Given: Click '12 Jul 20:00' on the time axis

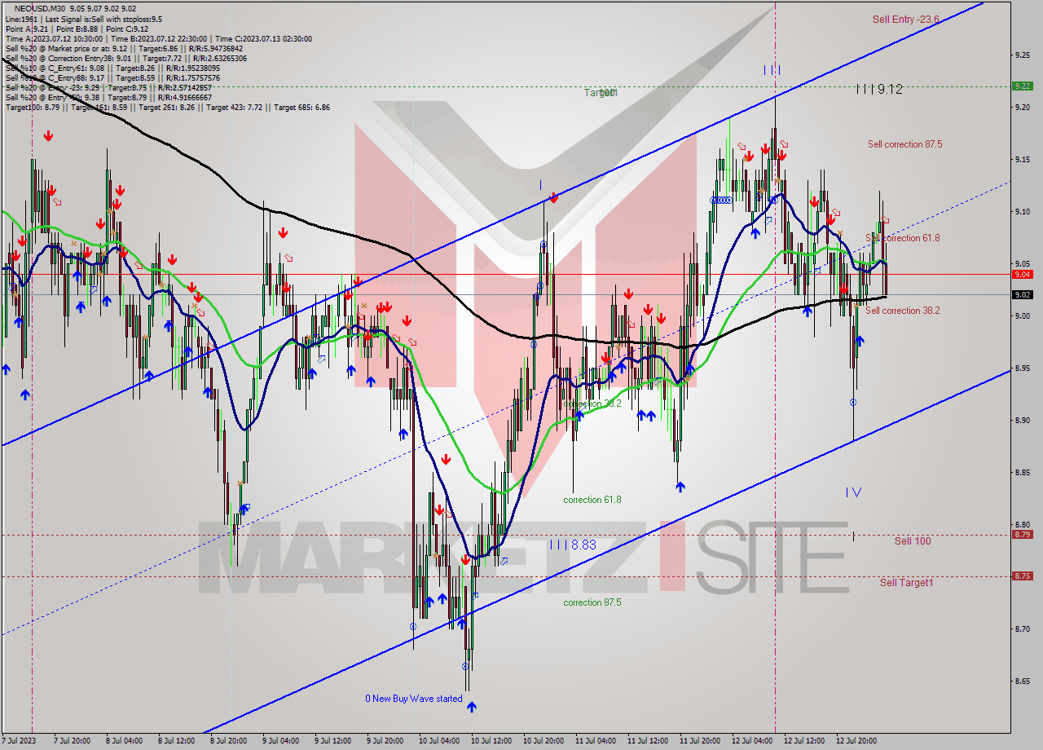Looking at the screenshot, I should [x=856, y=741].
